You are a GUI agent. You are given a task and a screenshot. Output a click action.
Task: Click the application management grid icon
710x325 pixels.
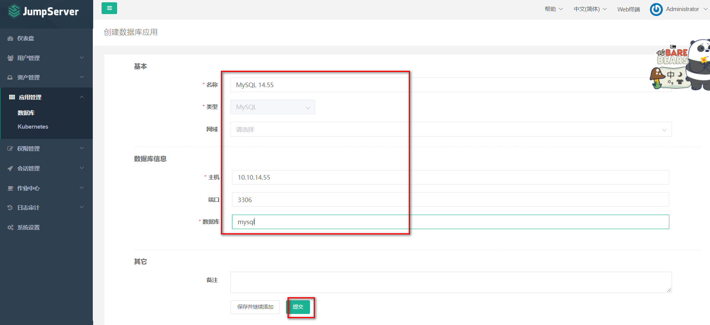12,97
